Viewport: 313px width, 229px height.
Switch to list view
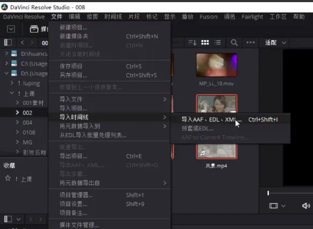218,42
